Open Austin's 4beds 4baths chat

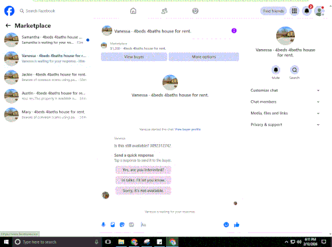(46, 96)
